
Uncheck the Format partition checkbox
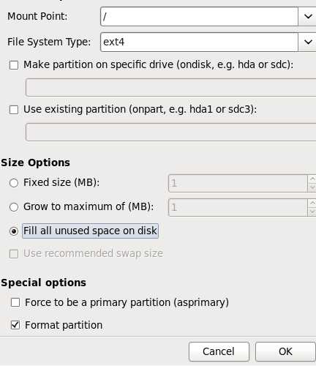pyautogui.click(x=15, y=325)
